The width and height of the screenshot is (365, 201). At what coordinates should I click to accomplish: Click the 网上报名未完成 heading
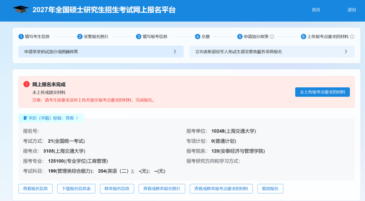[49, 84]
